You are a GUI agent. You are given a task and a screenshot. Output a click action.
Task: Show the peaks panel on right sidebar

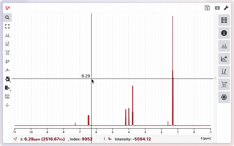224,46
